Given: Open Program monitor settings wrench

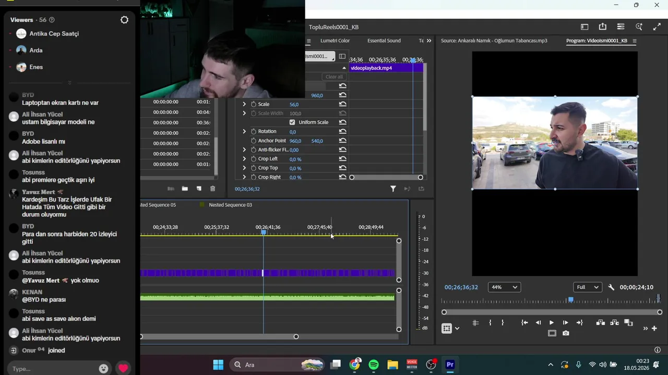Looking at the screenshot, I should pyautogui.click(x=611, y=287).
